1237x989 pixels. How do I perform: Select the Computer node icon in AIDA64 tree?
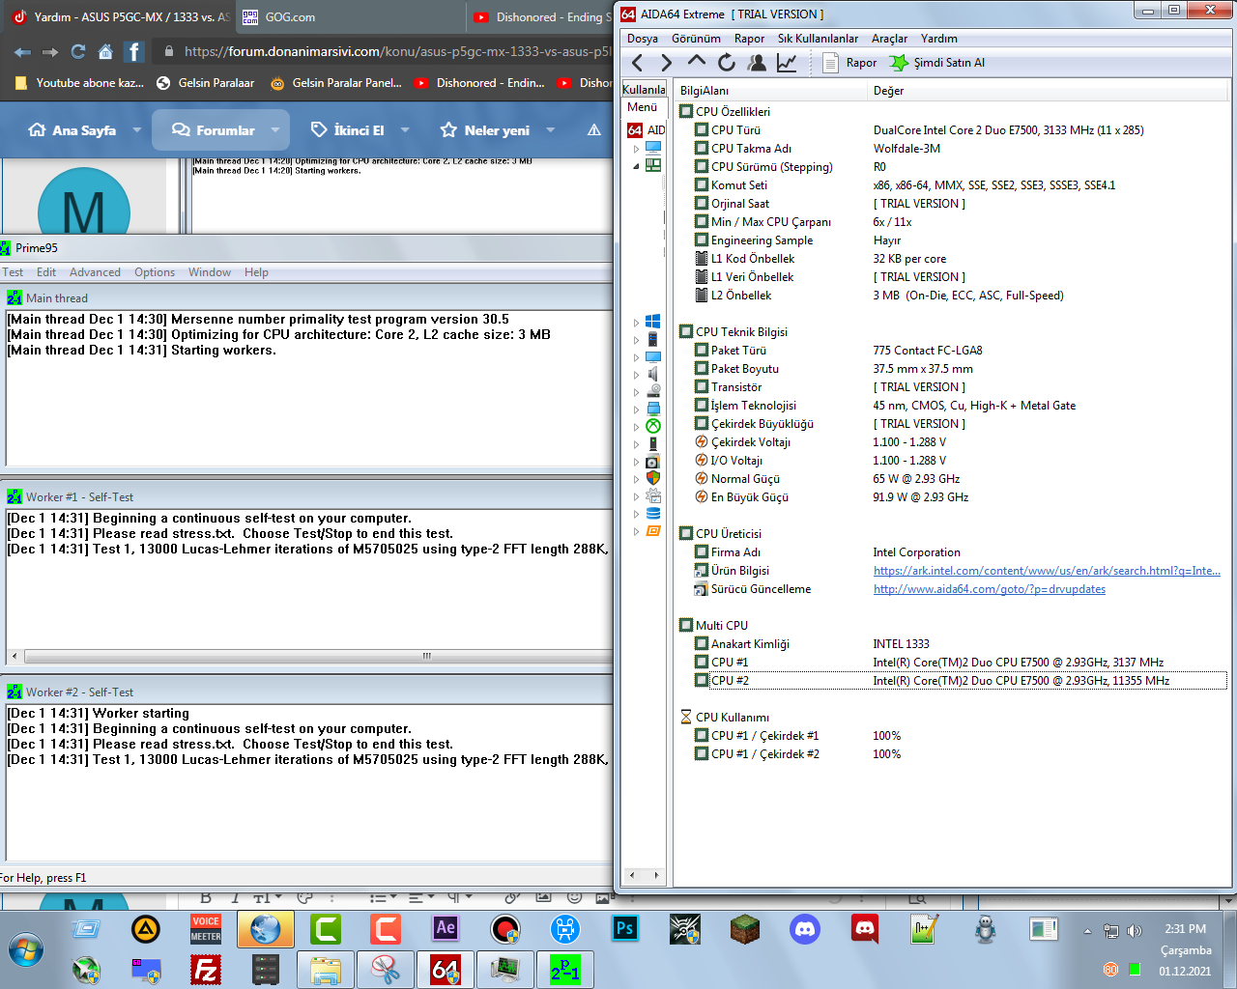[x=653, y=148]
